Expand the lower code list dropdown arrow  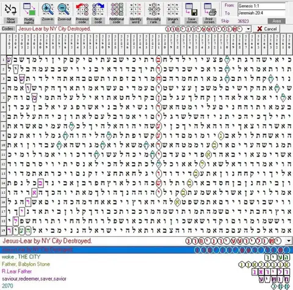click(x=289, y=241)
